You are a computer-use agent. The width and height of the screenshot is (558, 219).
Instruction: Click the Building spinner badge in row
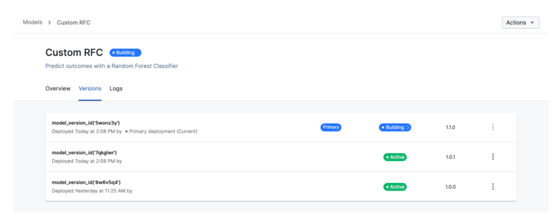coord(394,127)
